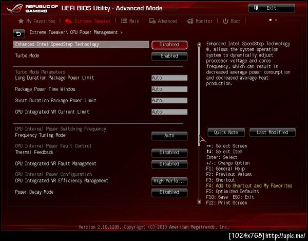This screenshot has height=241, width=308.
Task: Click the back arrow icon
Action: click(x=19, y=34)
